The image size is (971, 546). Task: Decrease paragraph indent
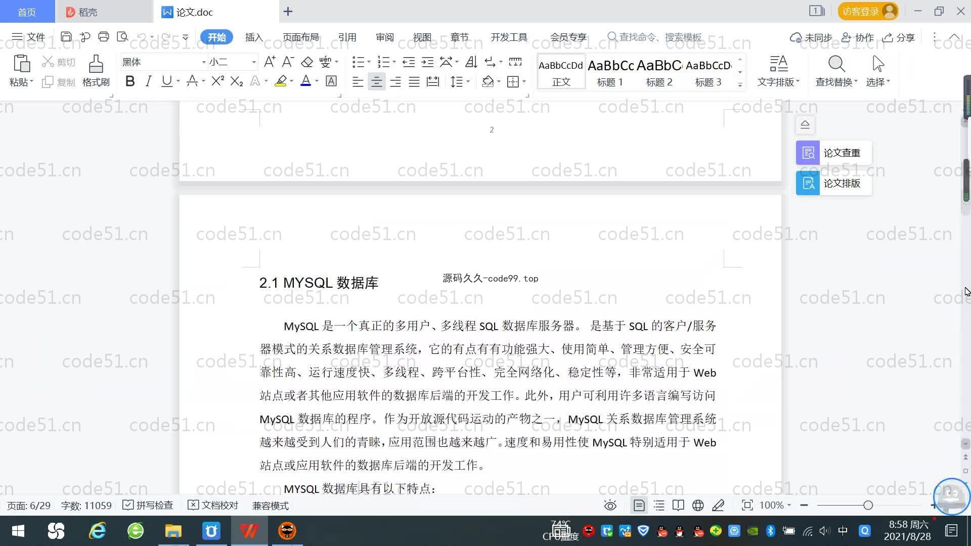409,62
